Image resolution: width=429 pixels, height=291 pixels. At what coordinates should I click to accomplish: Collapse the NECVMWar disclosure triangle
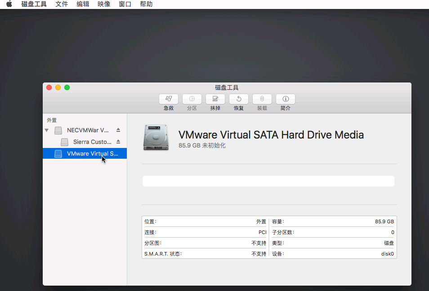pos(47,130)
